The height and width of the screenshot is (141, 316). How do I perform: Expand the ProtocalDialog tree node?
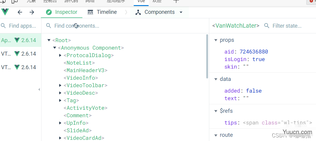click(60, 55)
